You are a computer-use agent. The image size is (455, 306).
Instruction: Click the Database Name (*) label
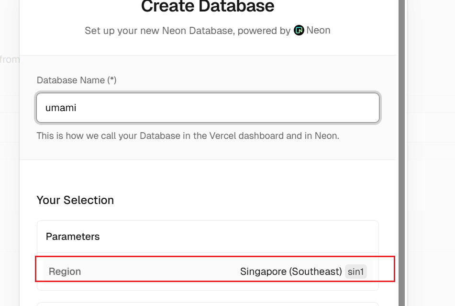click(x=77, y=80)
